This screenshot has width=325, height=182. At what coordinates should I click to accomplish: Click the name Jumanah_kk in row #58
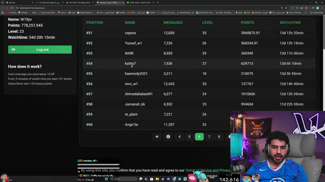[135, 104]
